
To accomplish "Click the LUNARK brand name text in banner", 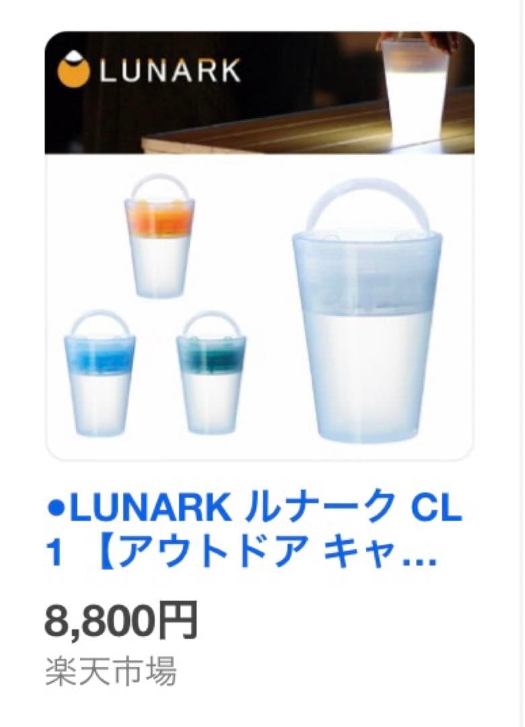I will tap(170, 71).
